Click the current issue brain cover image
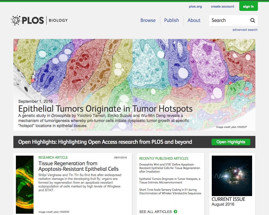Viewport: 269px width, 215px height. (x=232, y=176)
